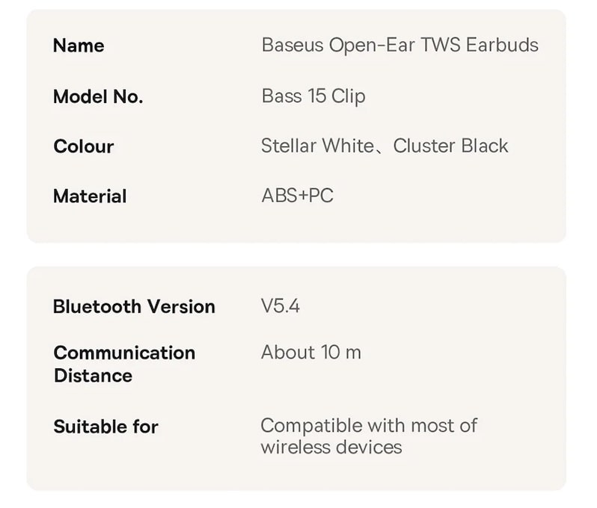Click the Colour label
Screen dimensions: 597x508
tap(84, 146)
